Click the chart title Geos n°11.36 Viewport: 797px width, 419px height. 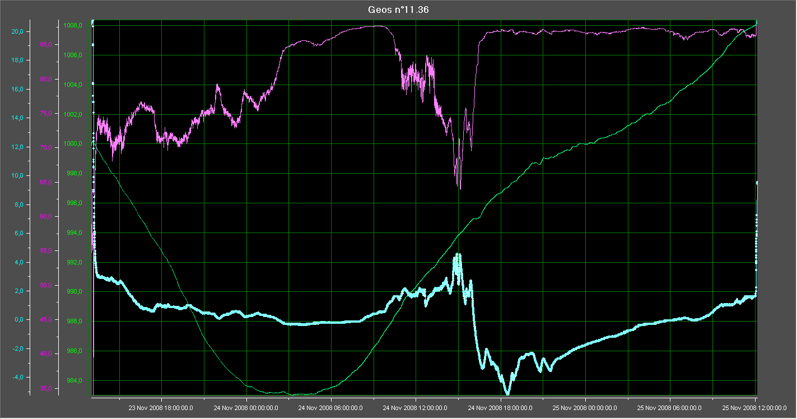[398, 10]
